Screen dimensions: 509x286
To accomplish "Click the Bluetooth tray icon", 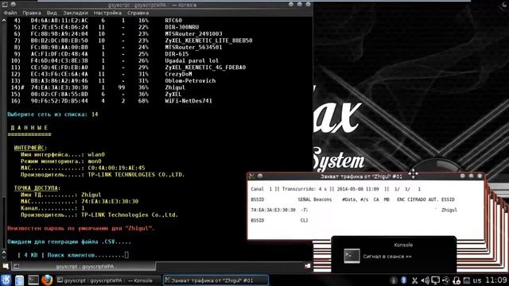I will coord(404,280).
